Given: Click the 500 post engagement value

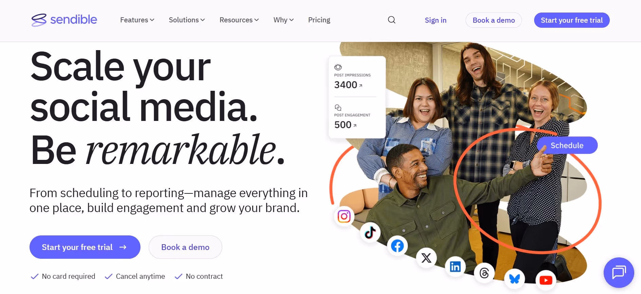Looking at the screenshot, I should [x=343, y=125].
